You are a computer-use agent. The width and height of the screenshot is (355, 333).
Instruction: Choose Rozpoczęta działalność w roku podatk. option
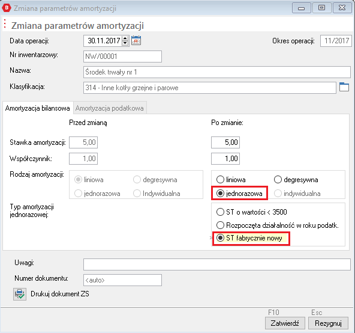tap(220, 225)
